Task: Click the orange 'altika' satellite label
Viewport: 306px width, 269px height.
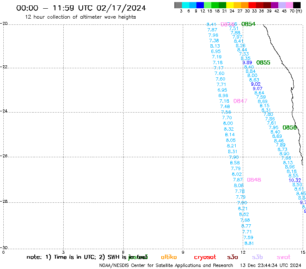Action: [169, 257]
